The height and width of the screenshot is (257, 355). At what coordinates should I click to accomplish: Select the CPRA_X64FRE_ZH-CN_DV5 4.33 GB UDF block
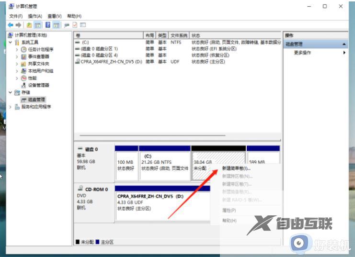[x=162, y=203]
